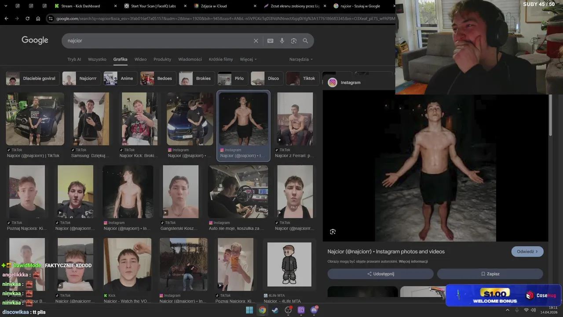Click the CaseHug welcome bonus banner
Screen dimensions: 563x317
[x=504, y=295]
